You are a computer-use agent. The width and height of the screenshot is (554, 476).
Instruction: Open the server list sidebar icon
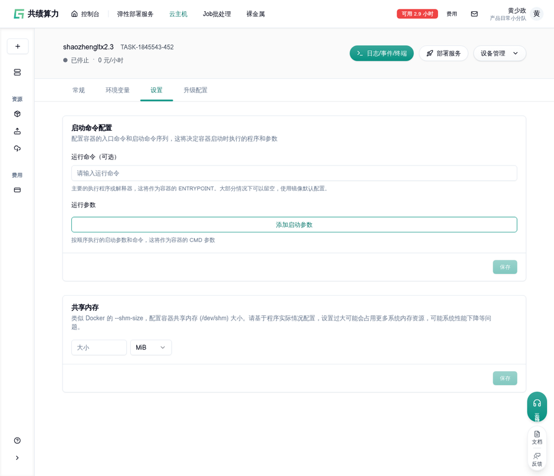pyautogui.click(x=17, y=73)
